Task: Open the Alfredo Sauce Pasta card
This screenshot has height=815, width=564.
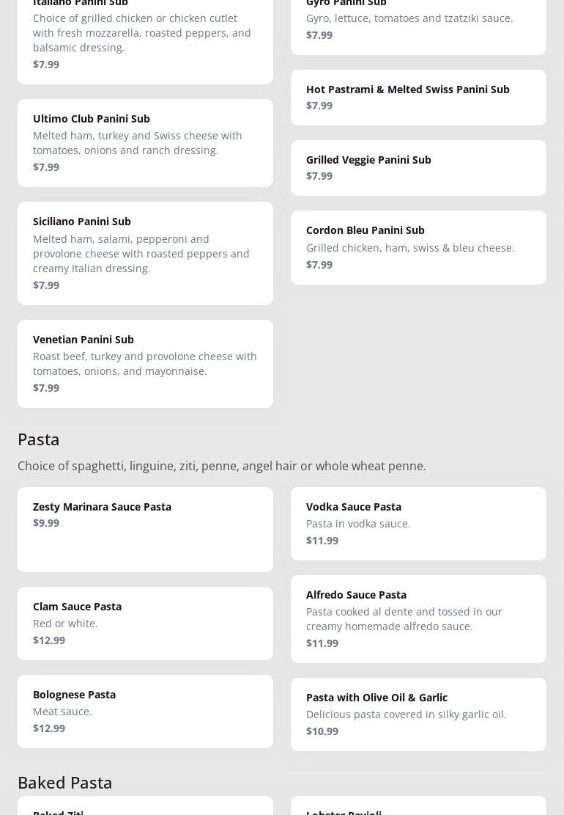Action: (x=418, y=618)
